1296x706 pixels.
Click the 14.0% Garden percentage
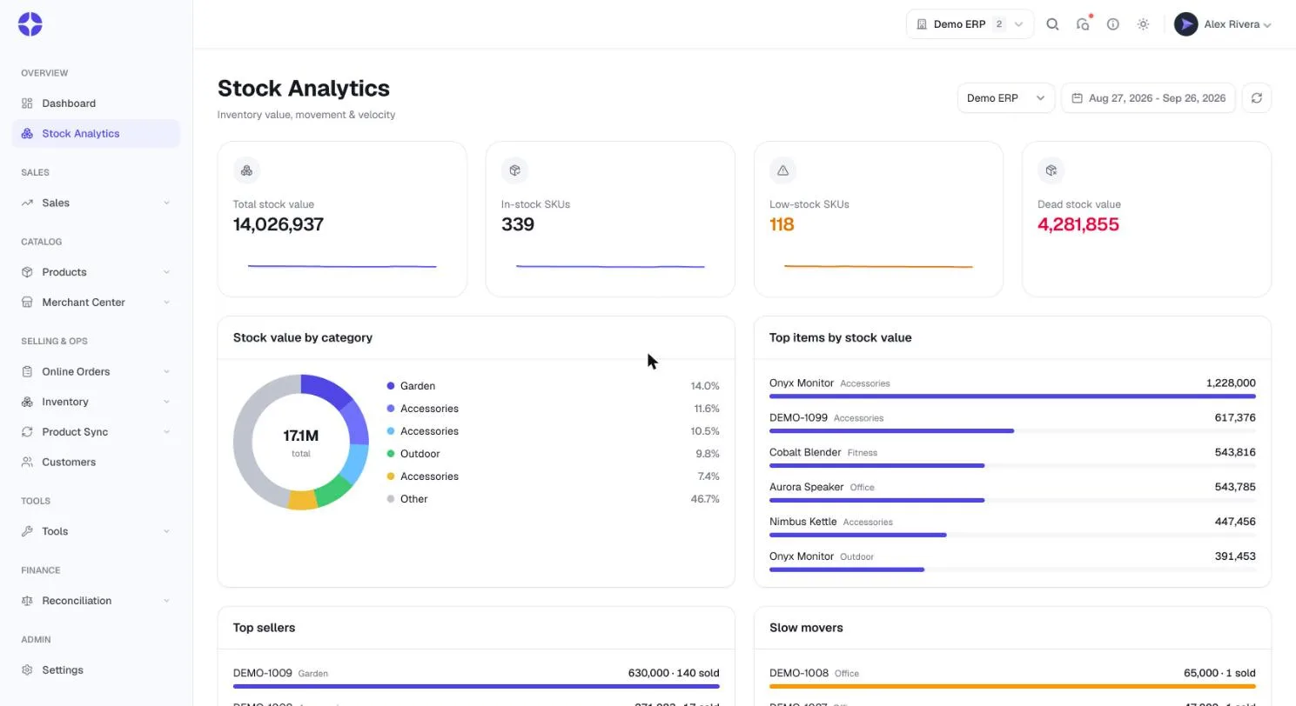[x=705, y=386]
